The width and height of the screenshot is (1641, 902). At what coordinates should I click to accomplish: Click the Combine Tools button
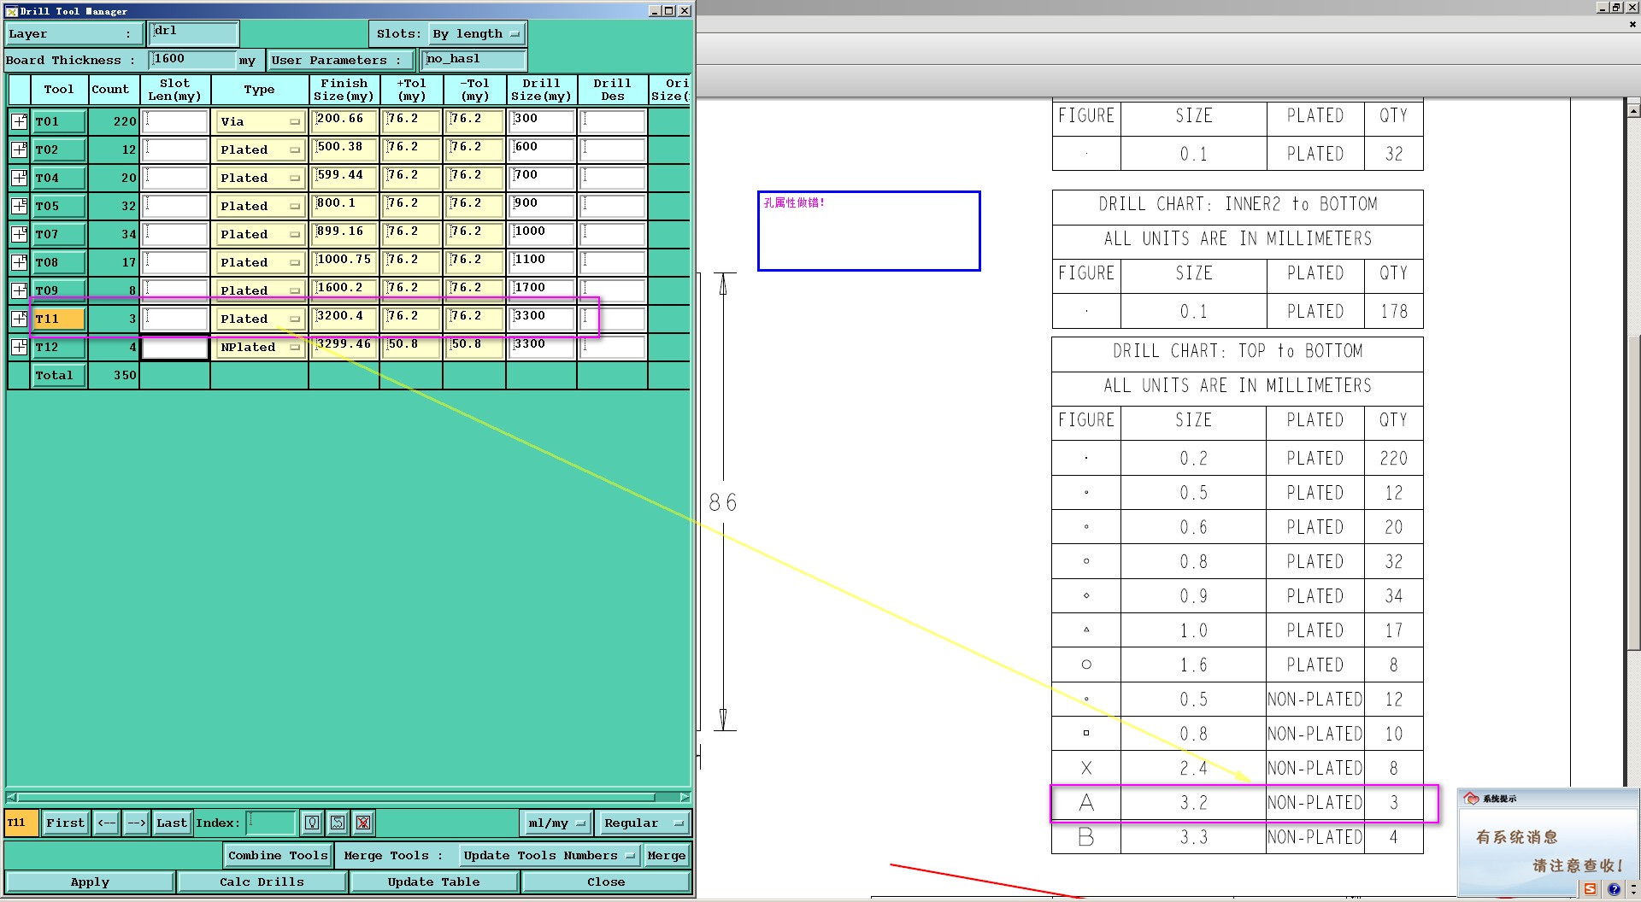click(278, 856)
